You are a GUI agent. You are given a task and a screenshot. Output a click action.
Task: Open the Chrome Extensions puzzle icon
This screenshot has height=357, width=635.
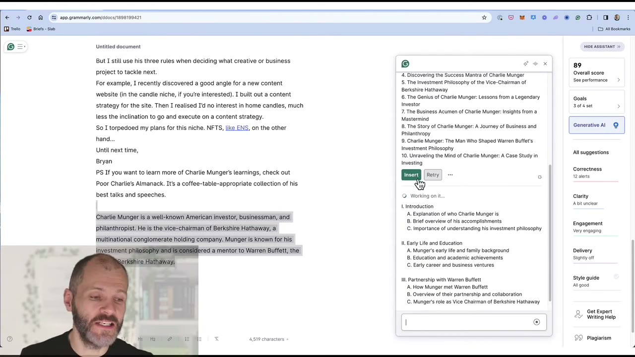[589, 17]
